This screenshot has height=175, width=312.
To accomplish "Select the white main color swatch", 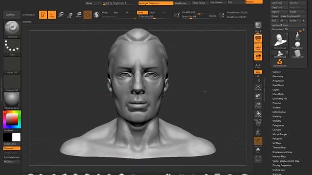I will tap(16, 137).
